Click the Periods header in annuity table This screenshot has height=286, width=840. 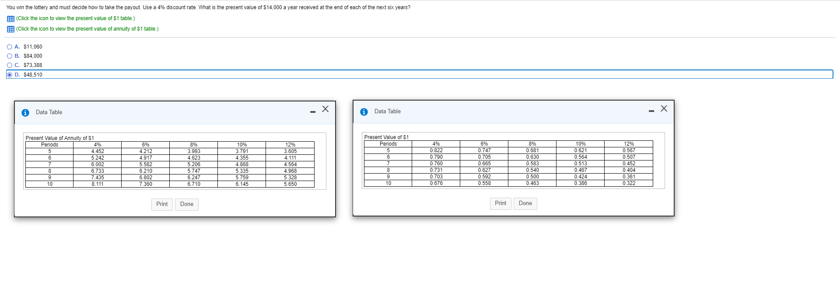tap(49, 145)
